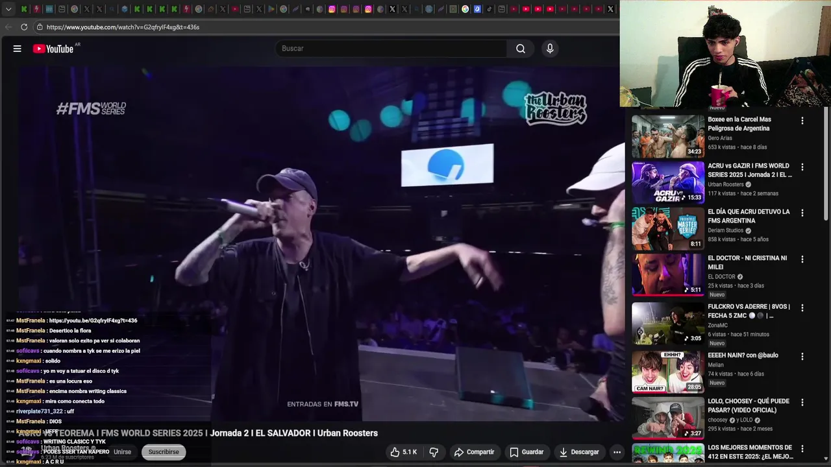This screenshot has width=831, height=467.
Task: Open more actions ellipsis below video
Action: coord(617,452)
